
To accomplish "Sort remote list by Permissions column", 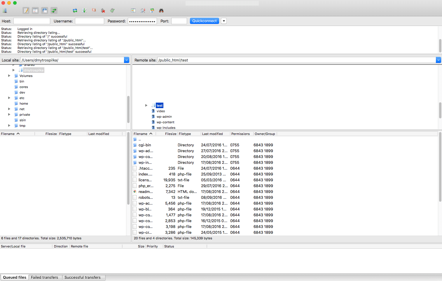I will (x=242, y=134).
